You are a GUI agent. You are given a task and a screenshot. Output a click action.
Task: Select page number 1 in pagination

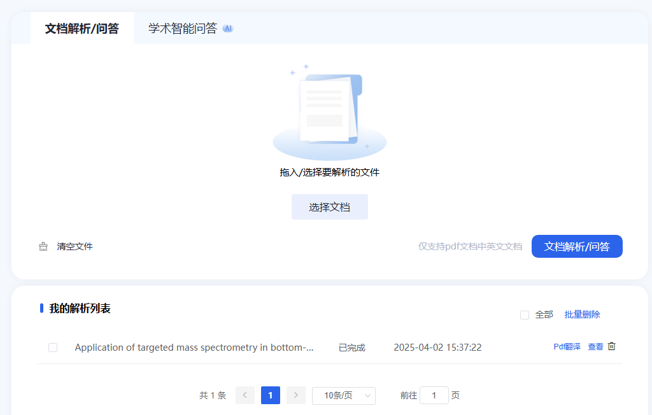point(270,395)
